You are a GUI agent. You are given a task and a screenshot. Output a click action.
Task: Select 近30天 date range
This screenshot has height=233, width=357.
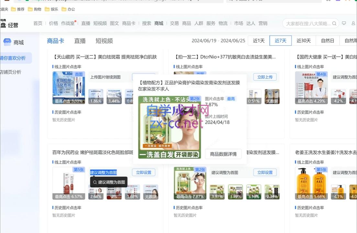(x=304, y=41)
